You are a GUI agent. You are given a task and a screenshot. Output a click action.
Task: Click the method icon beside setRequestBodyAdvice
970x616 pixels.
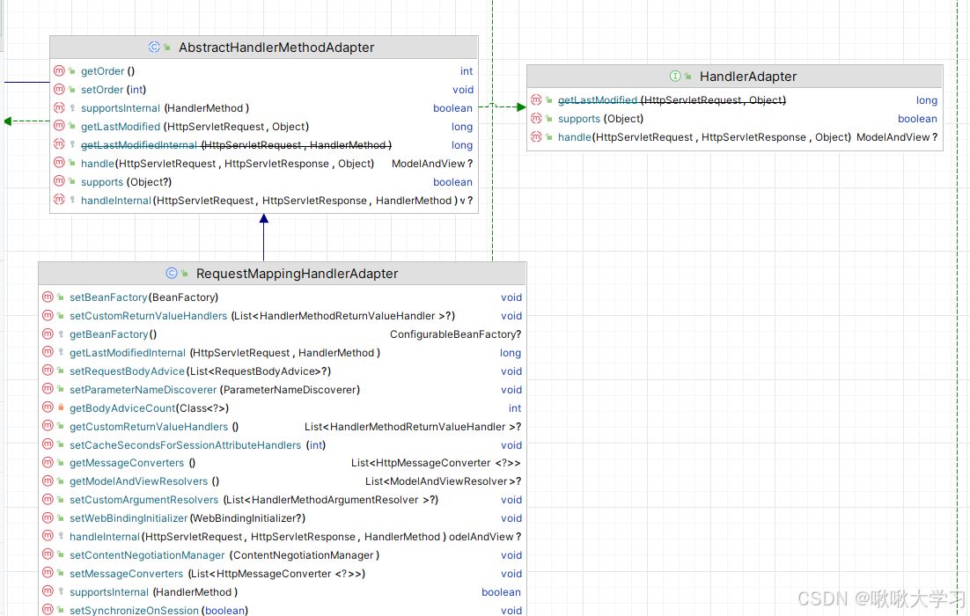[x=48, y=371]
